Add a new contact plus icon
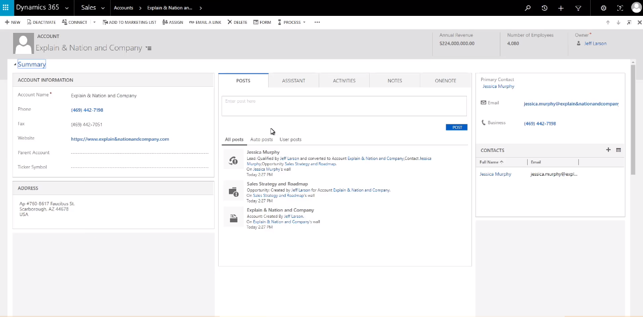643x317 pixels. (x=608, y=150)
